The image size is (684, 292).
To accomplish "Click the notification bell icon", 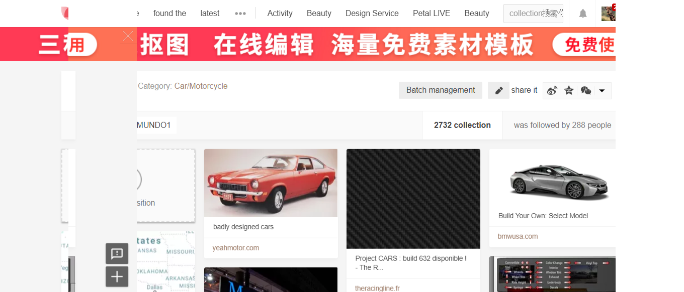I will click(x=583, y=14).
